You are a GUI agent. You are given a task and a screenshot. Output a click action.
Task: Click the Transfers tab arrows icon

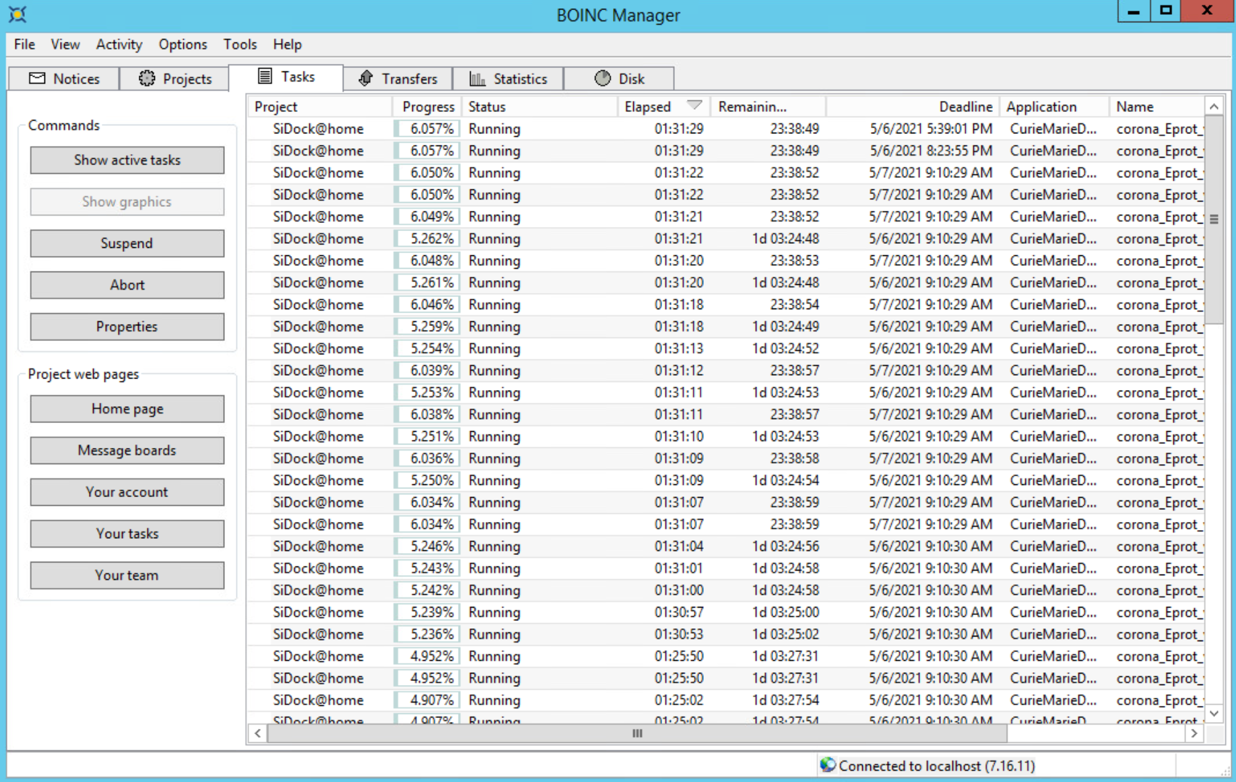(x=366, y=78)
